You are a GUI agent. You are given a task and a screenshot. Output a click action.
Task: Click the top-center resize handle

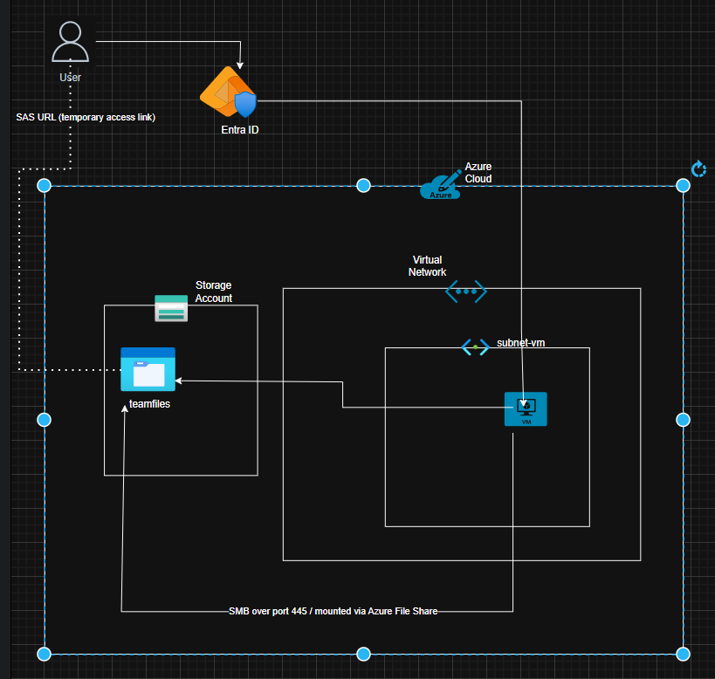tap(364, 185)
